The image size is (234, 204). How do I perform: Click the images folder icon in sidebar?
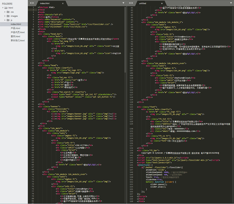tap(8, 16)
